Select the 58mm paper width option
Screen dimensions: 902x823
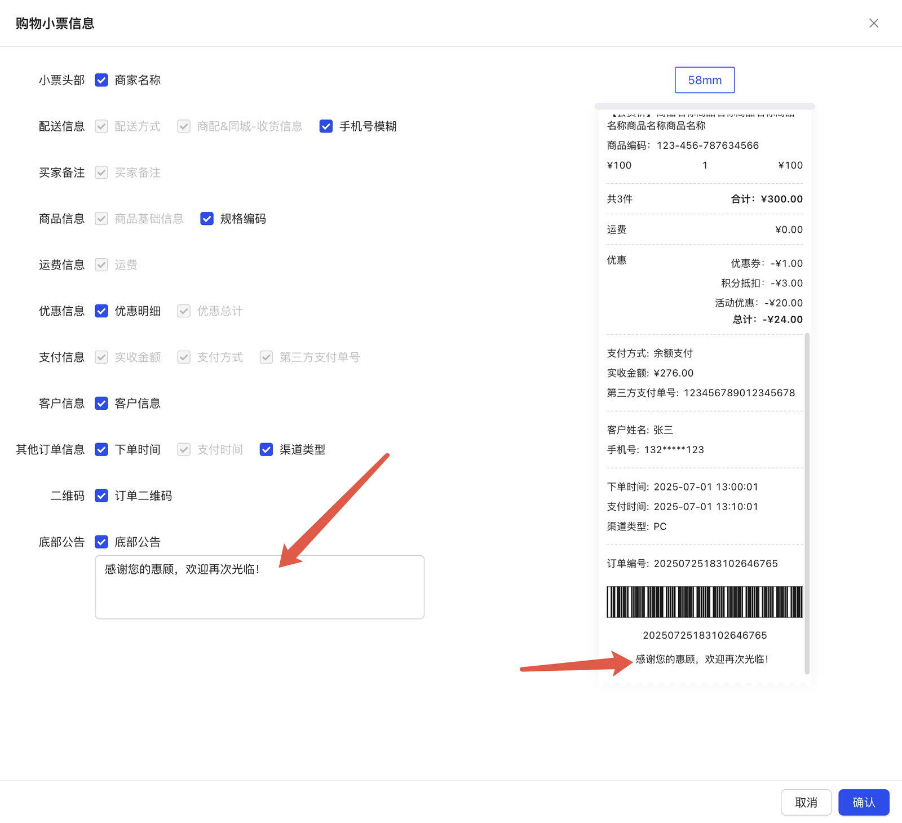(x=704, y=80)
